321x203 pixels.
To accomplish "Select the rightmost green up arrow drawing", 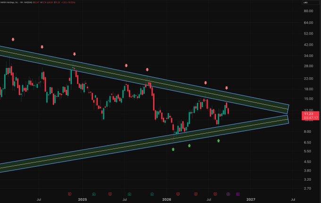I will click(219, 141).
